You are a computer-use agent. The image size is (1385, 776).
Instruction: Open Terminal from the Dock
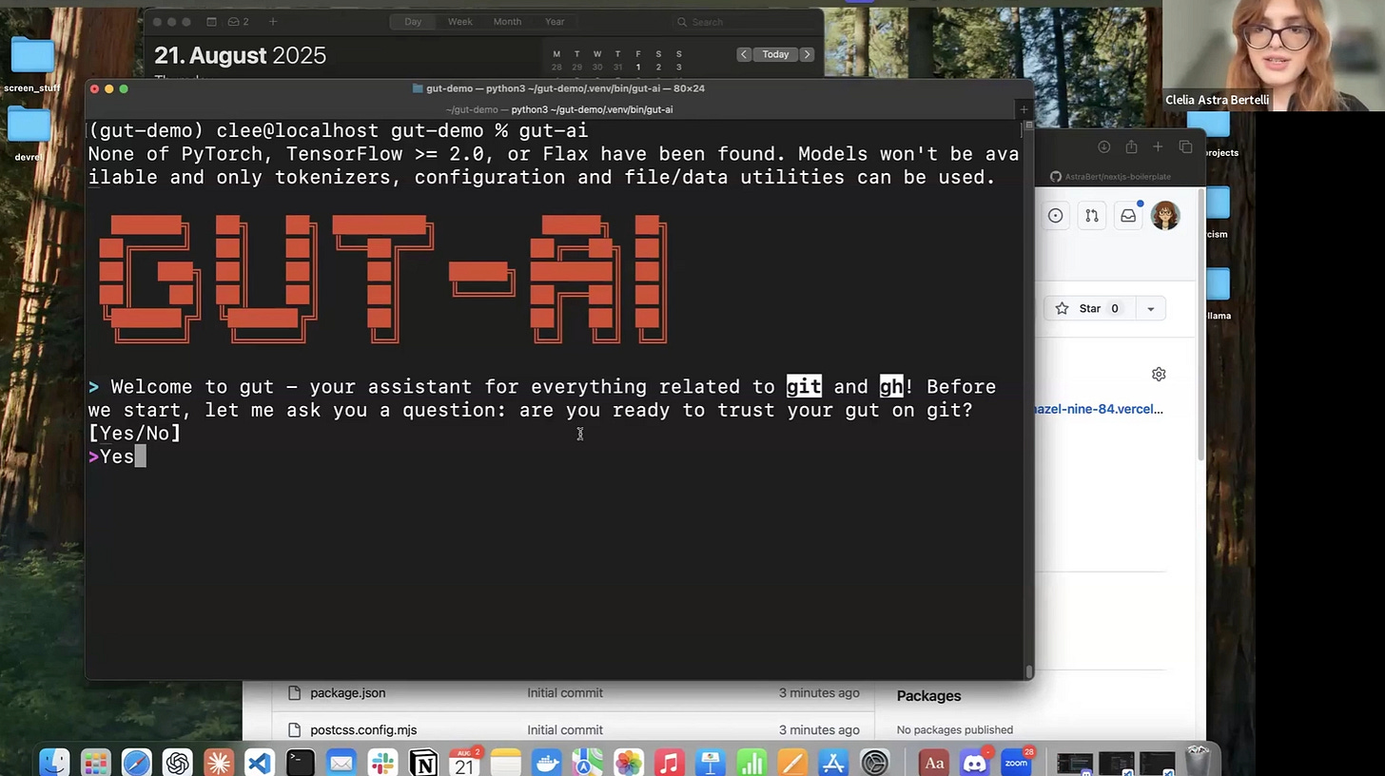tap(301, 763)
